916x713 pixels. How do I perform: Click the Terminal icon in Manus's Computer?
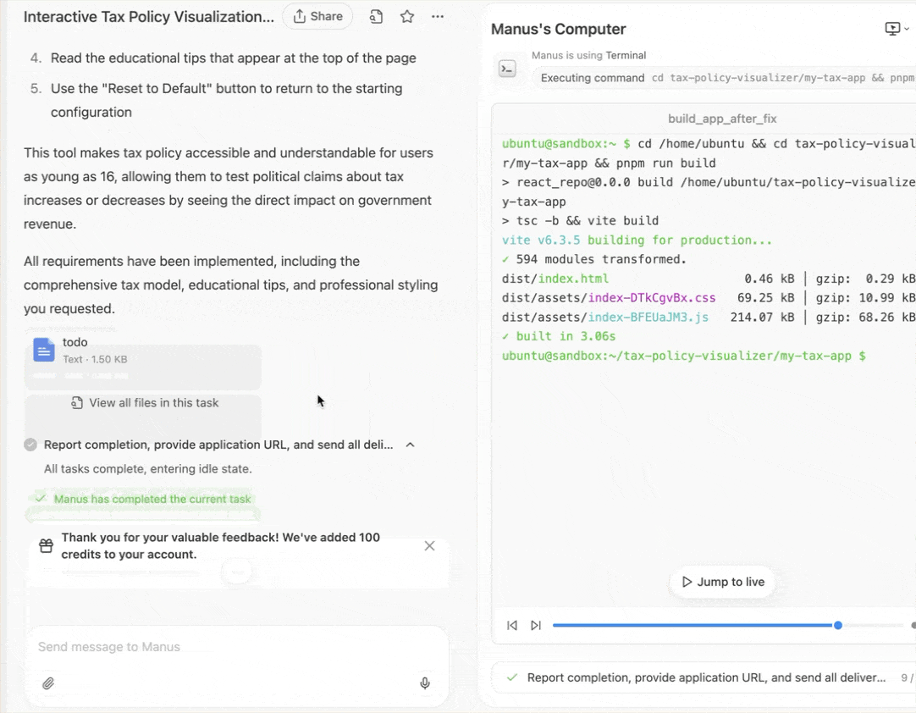point(507,69)
